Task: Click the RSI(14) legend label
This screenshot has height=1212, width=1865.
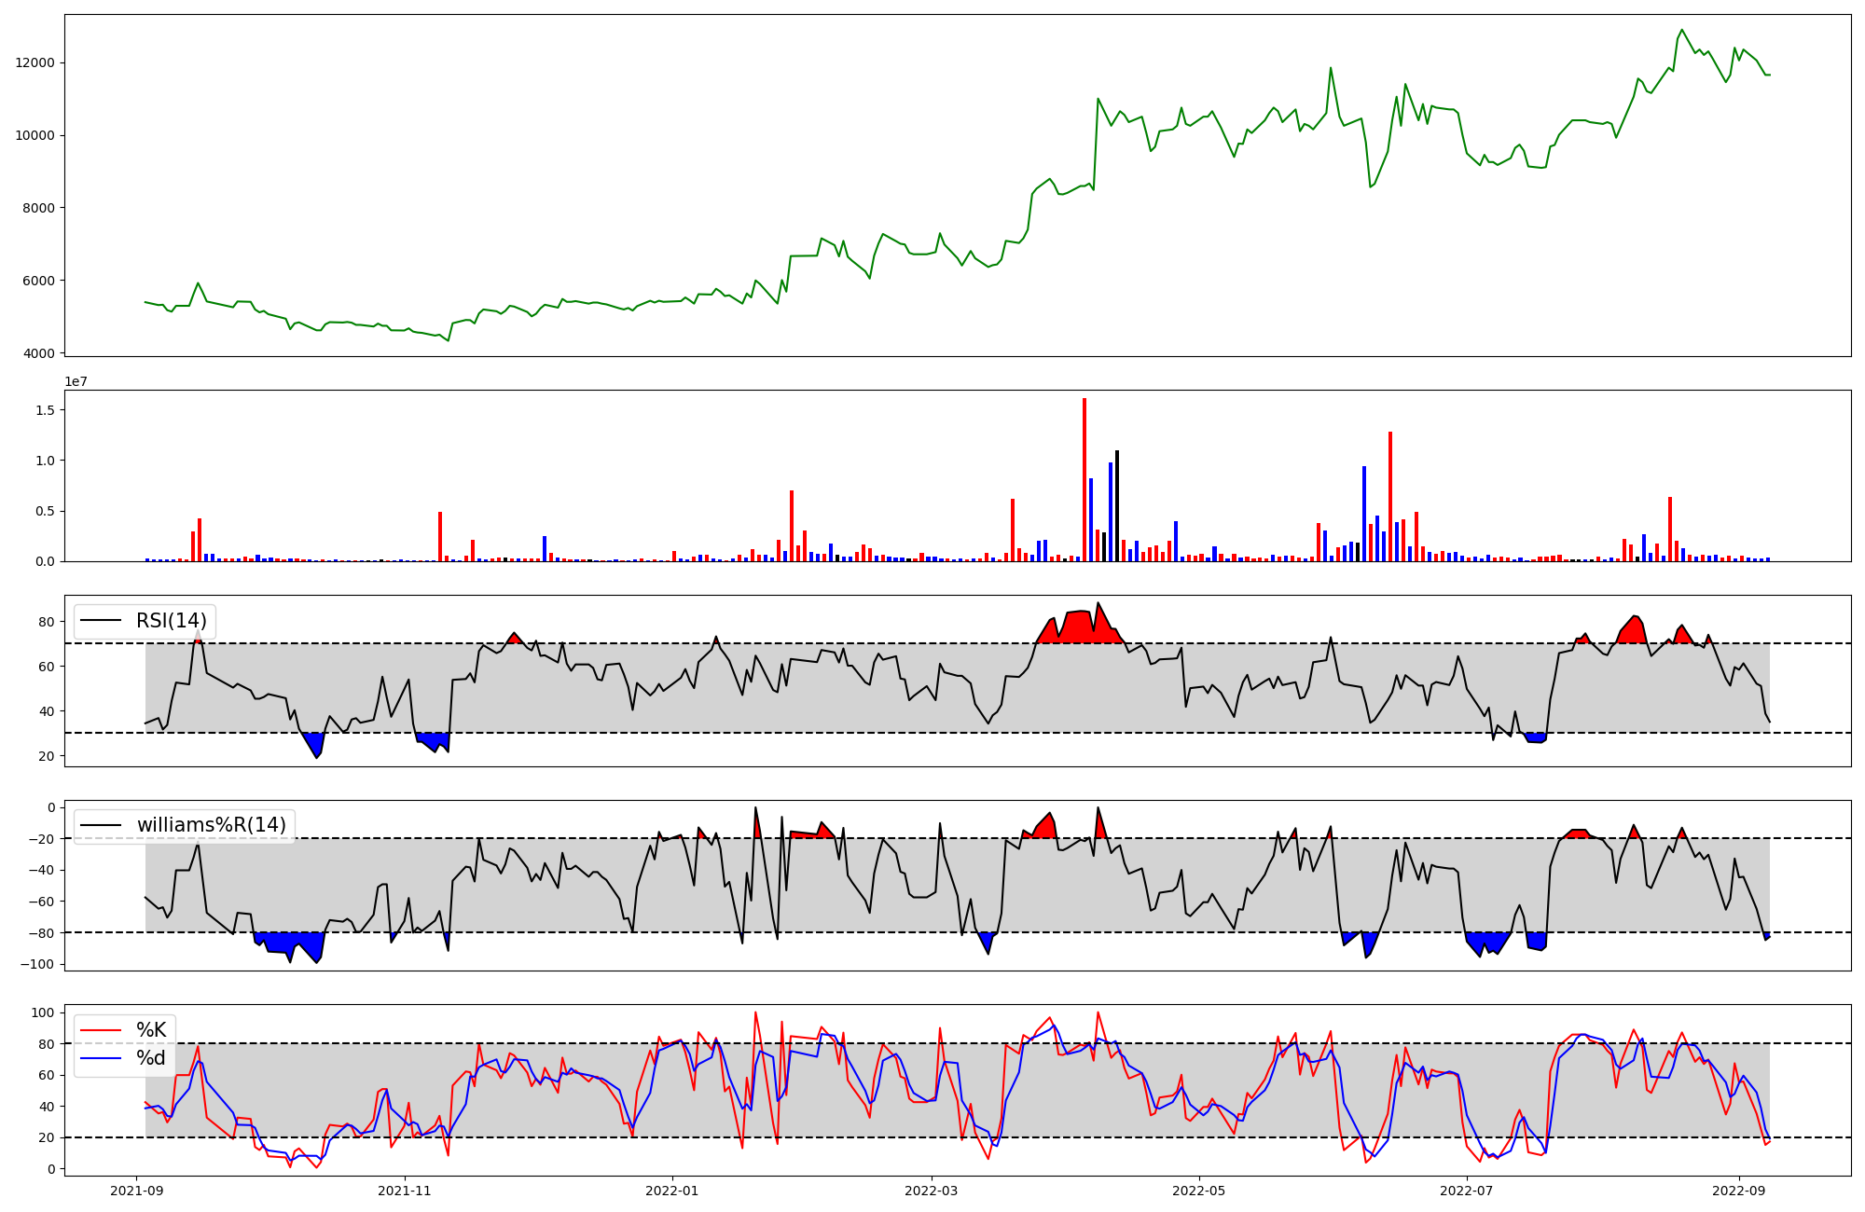Action: 172,621
